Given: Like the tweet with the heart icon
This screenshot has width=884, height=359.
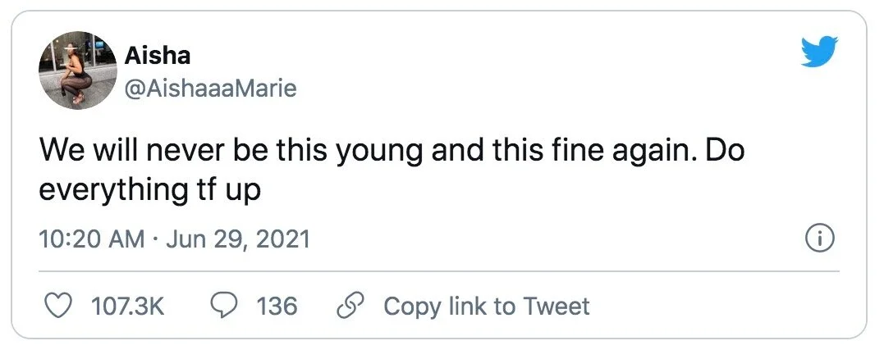Looking at the screenshot, I should pyautogui.click(x=57, y=307).
